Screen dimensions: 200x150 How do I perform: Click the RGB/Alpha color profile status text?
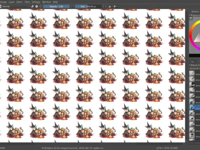[x=72, y=148]
